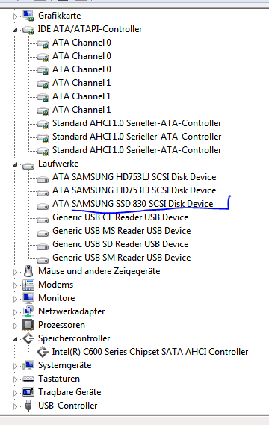Collapse the Laufwerke drives branch
The image size is (269, 425).
(x=16, y=164)
